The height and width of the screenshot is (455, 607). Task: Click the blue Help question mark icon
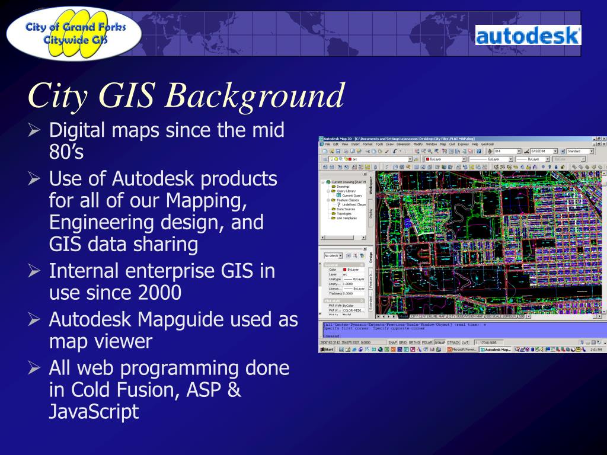[479, 151]
